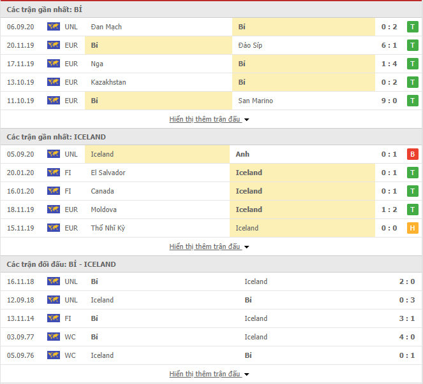Click the green T badge for Bỉ vs Đảo Síp
This screenshot has height=384, width=423.
pos(413,45)
